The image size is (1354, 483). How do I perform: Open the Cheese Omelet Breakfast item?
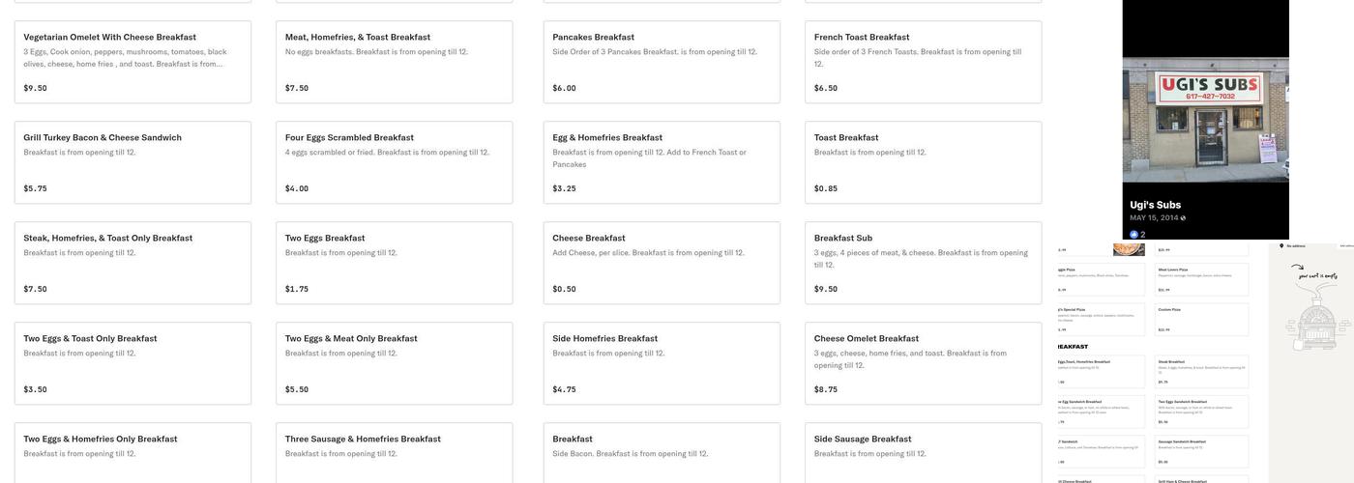pyautogui.click(x=923, y=363)
